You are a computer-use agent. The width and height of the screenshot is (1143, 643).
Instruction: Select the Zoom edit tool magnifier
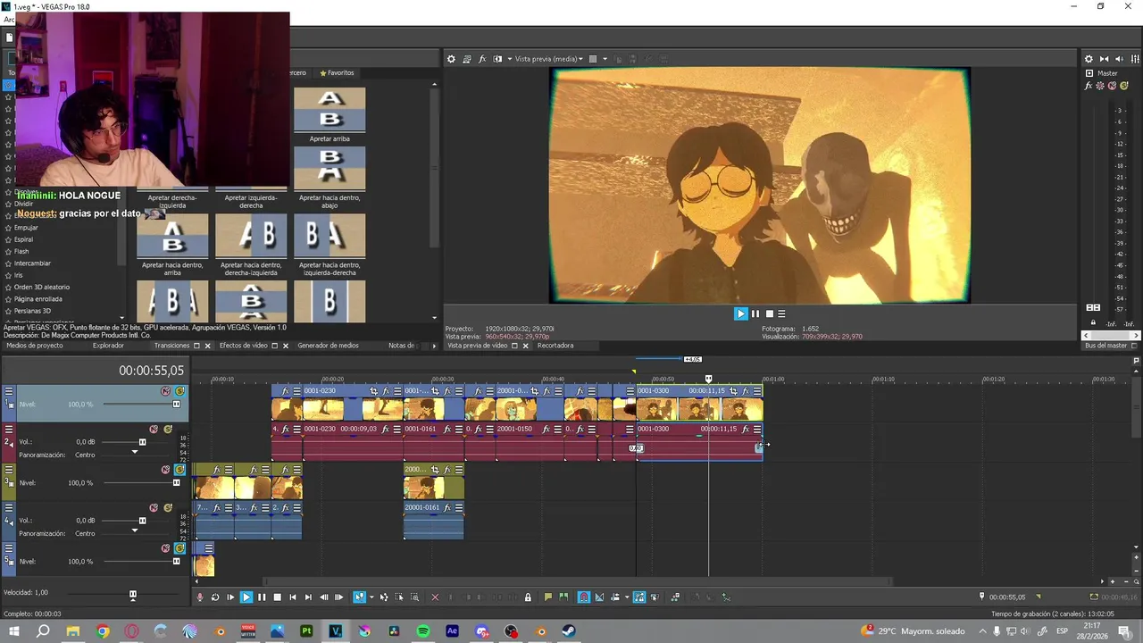click(x=415, y=597)
